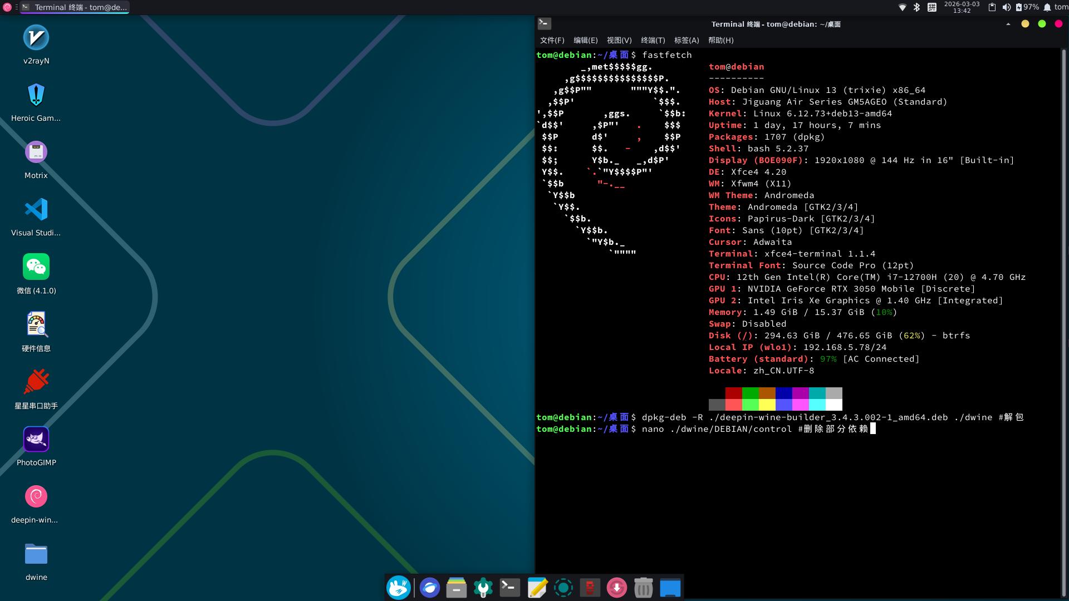Toggle the 拼 input method indicator
Viewport: 1069px width, 601px height.
tap(931, 7)
